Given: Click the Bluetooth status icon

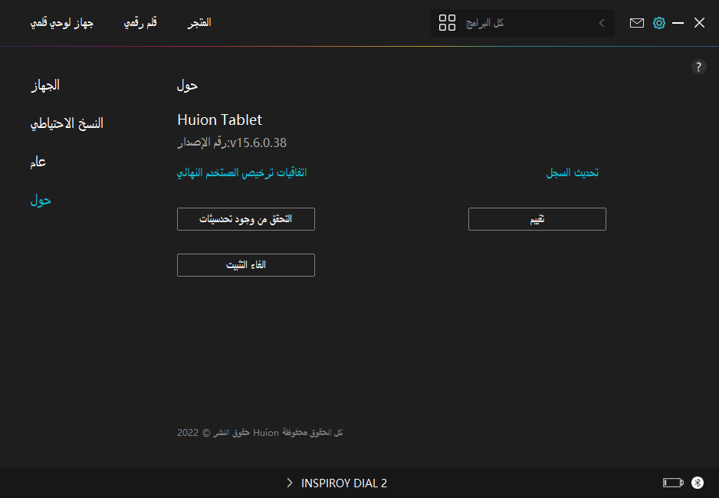Looking at the screenshot, I should 698,483.
